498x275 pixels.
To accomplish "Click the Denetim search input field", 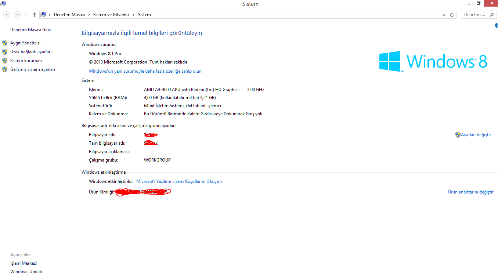I will point(475,15).
